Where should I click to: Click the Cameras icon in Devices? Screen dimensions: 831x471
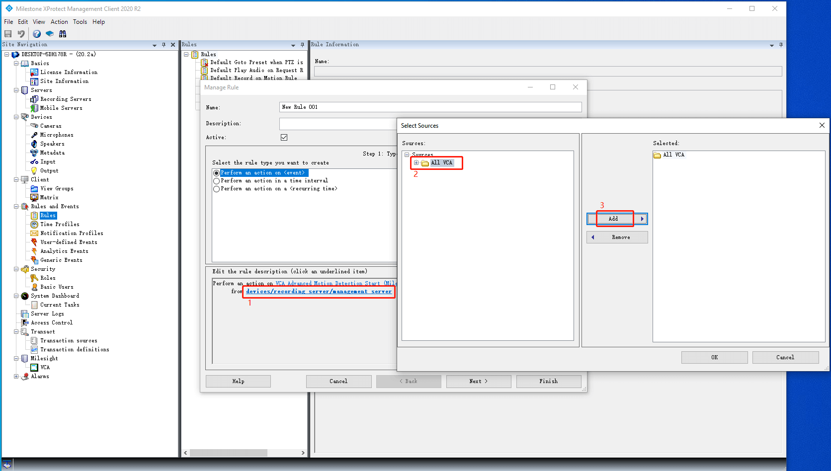(34, 126)
